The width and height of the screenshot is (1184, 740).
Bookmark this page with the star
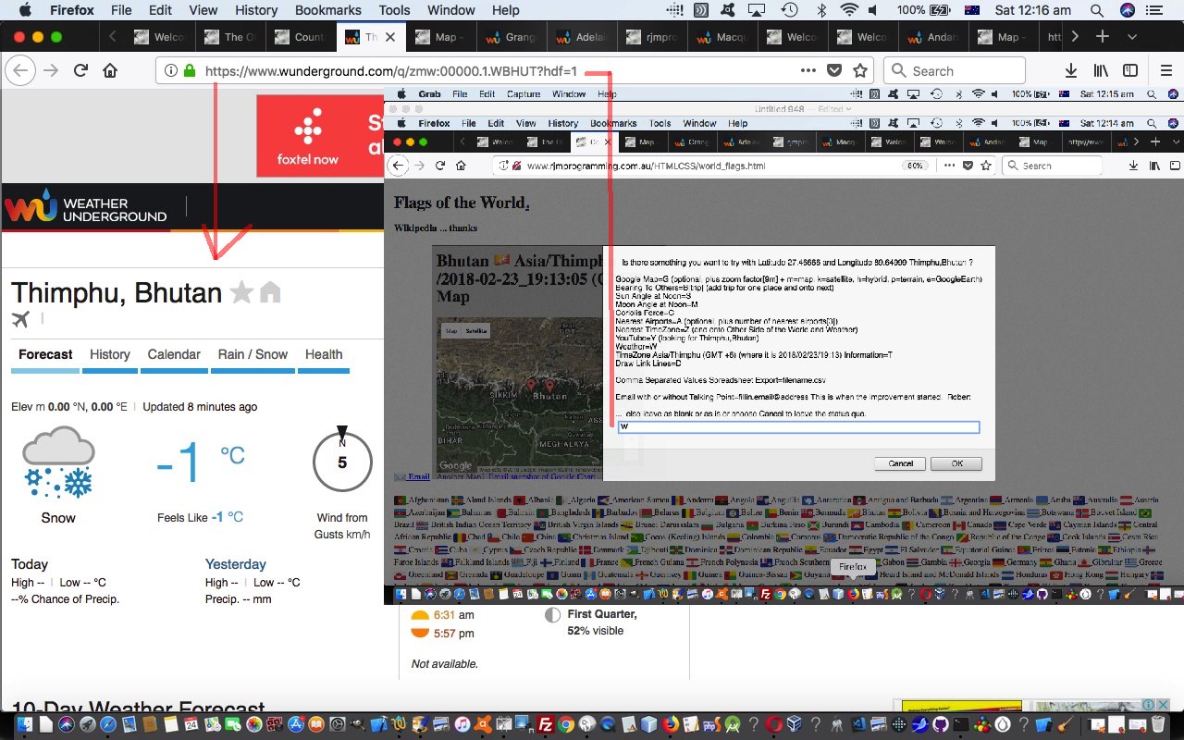(860, 70)
